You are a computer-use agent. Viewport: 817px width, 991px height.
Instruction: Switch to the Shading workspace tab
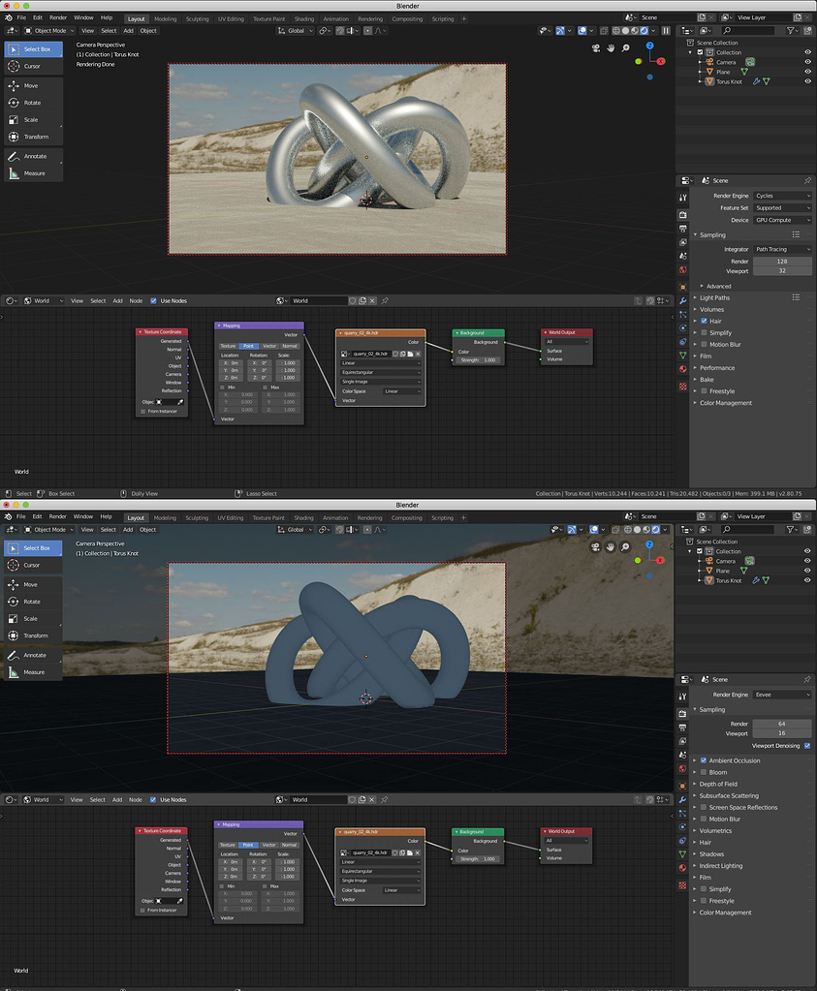point(304,17)
